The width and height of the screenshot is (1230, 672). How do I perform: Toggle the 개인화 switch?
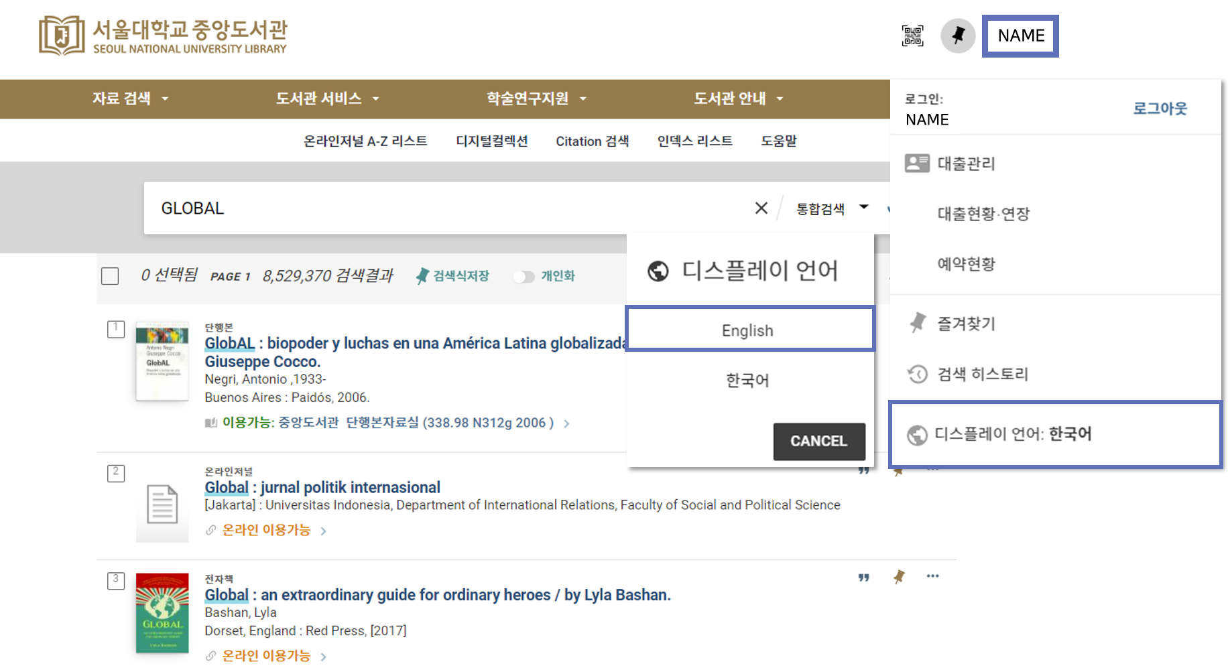[x=525, y=275]
